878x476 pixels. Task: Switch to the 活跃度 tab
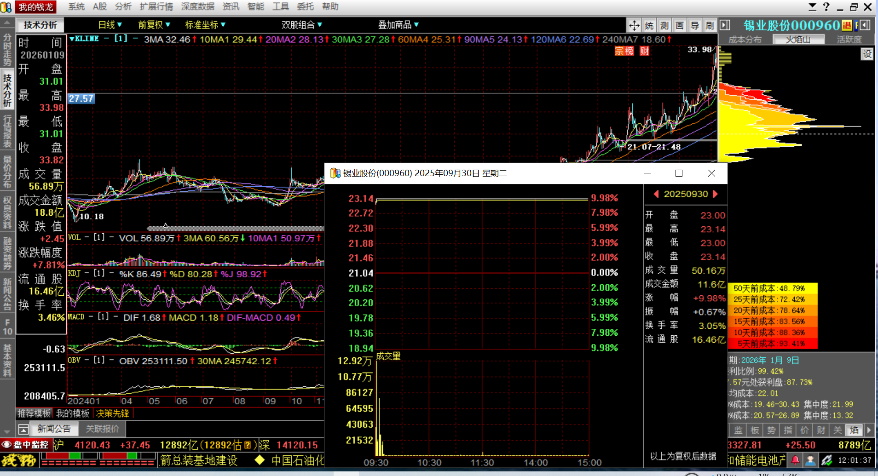pyautogui.click(x=849, y=40)
